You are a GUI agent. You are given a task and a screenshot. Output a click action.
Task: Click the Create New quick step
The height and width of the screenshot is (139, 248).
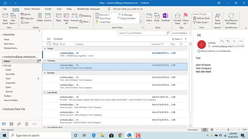point(103,22)
